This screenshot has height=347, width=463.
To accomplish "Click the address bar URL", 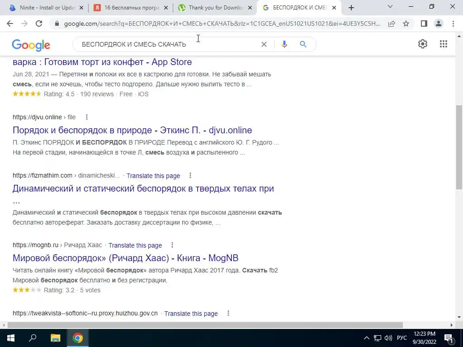I will pyautogui.click(x=222, y=23).
